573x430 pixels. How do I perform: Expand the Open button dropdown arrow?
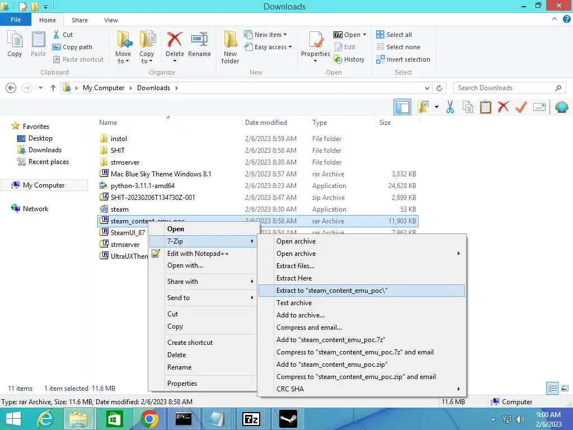coord(364,35)
